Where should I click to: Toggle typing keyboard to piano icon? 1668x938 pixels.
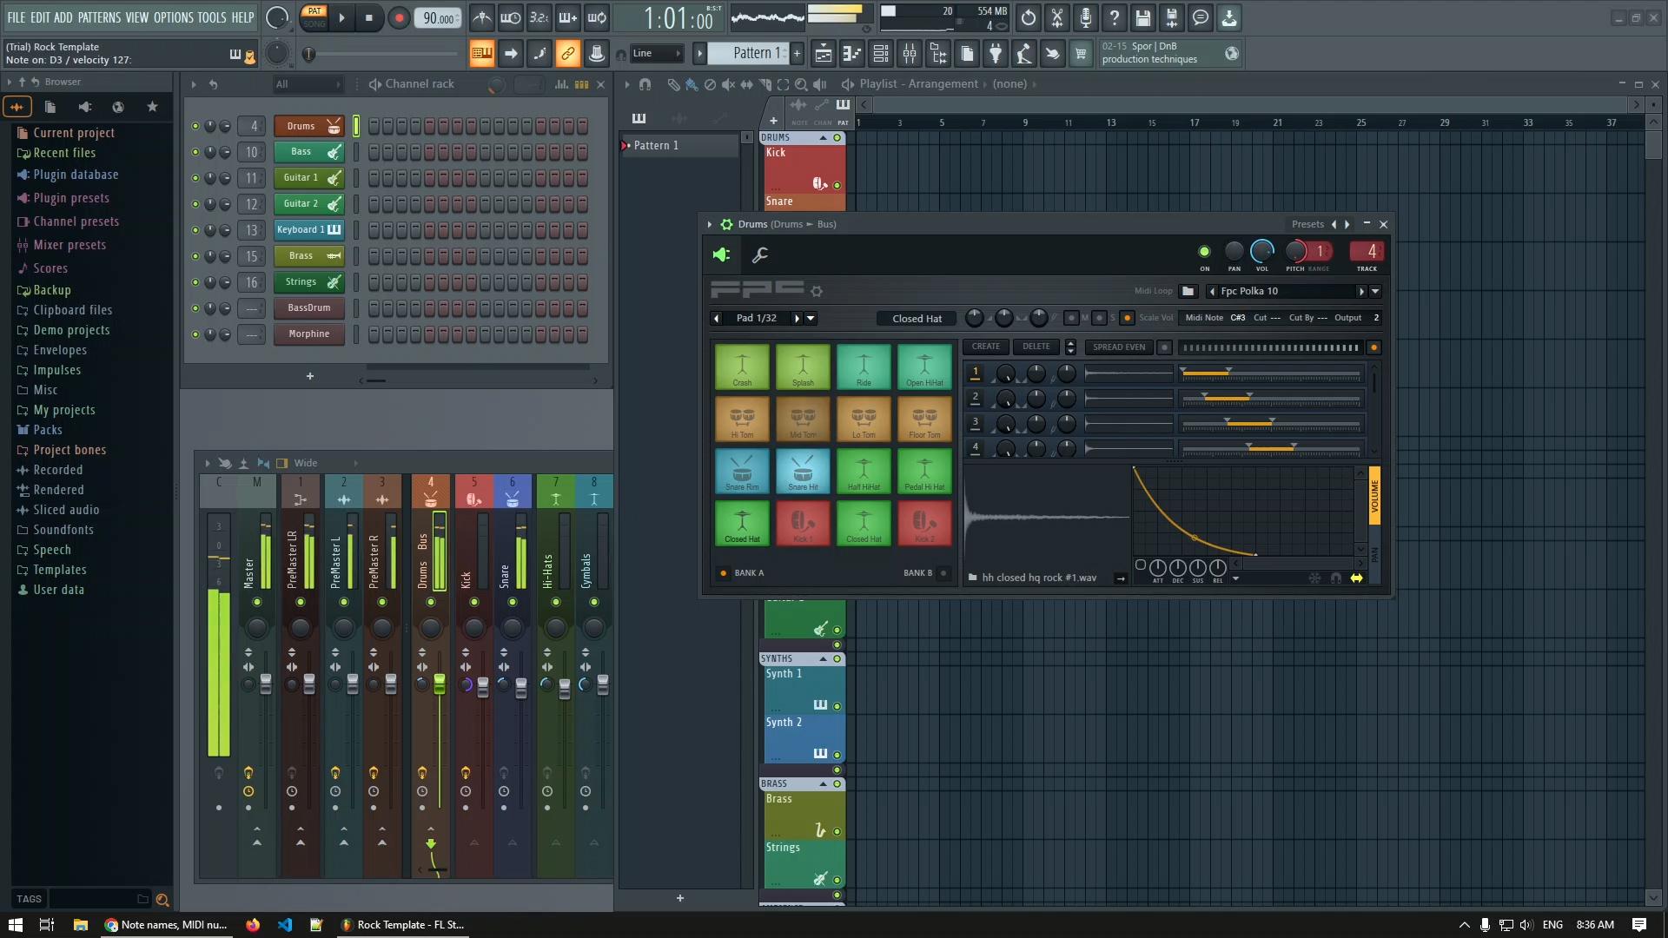tap(481, 54)
